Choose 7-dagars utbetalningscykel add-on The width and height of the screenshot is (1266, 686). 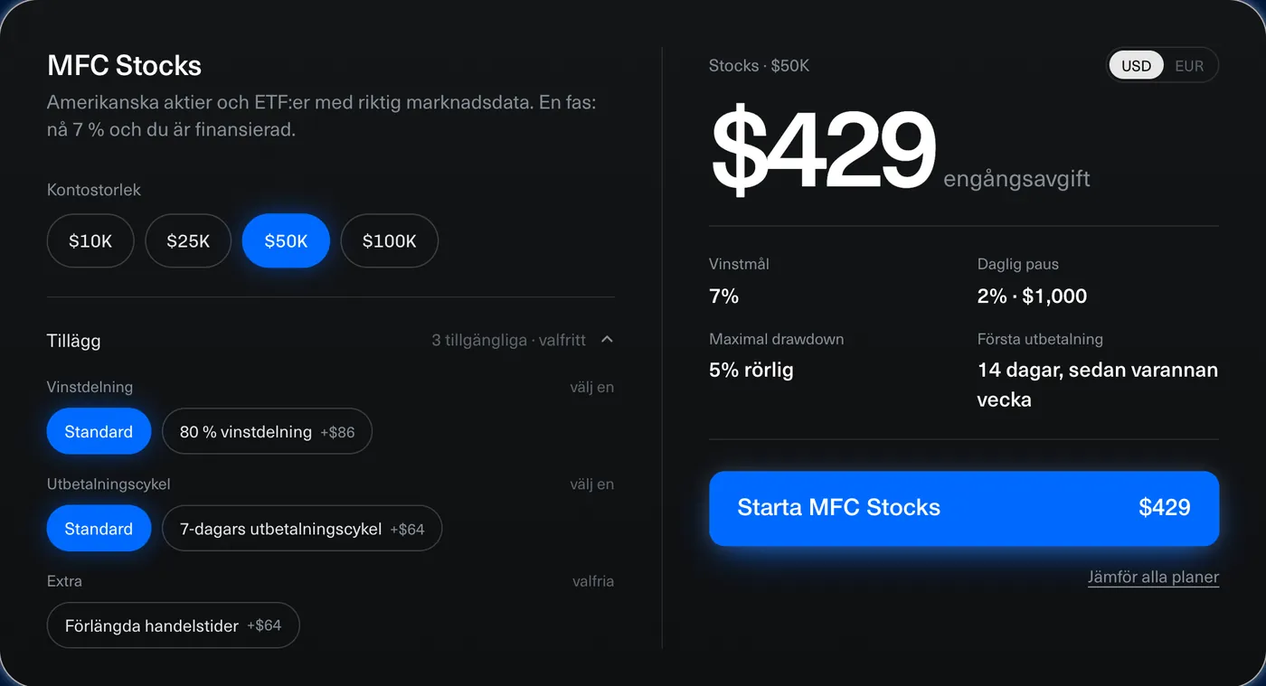(x=302, y=529)
